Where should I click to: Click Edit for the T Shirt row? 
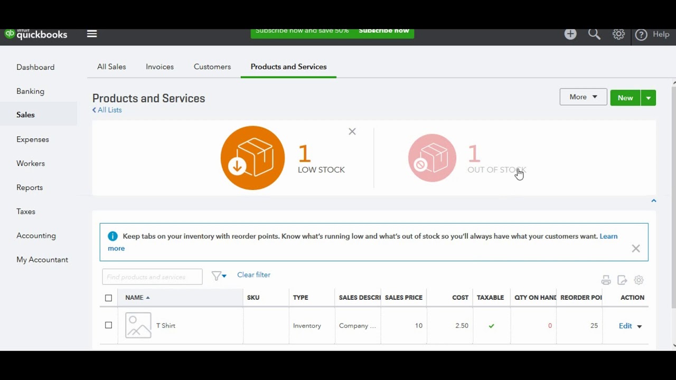click(625, 326)
